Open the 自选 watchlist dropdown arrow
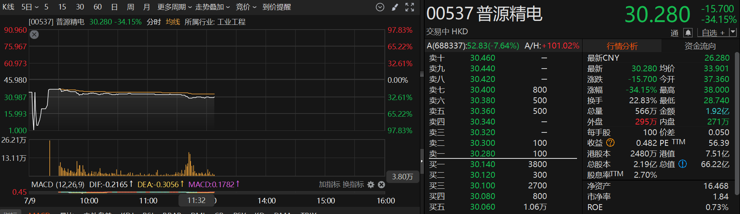Viewport: 740px width, 214px height. point(733,32)
